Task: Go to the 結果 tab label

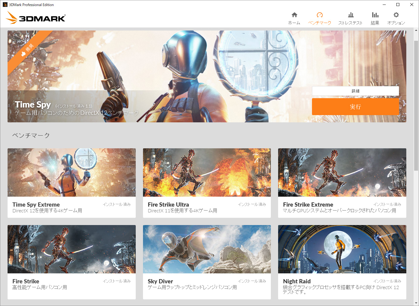Action: (x=375, y=23)
